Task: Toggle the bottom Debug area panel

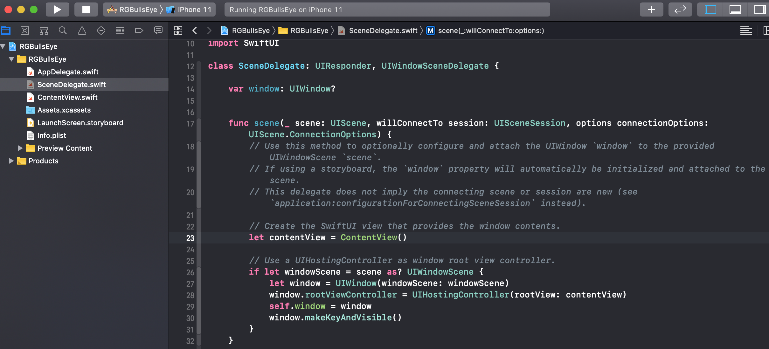Action: pos(735,10)
